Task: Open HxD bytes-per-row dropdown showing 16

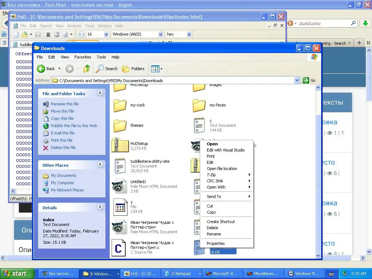Action: [106, 35]
